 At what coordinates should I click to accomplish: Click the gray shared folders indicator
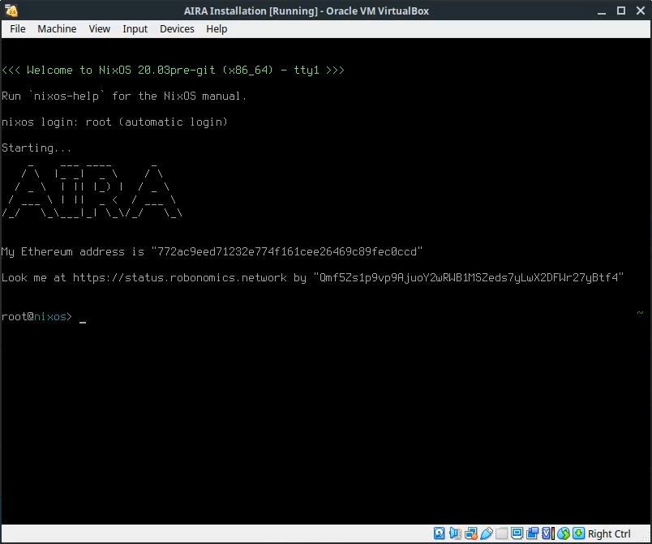pos(501,533)
